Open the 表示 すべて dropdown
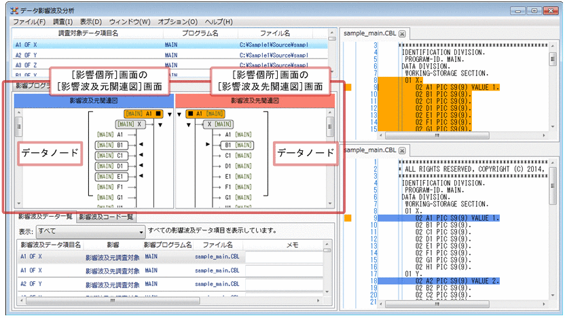Image resolution: width=565 pixels, height=318 pixels. 91,232
